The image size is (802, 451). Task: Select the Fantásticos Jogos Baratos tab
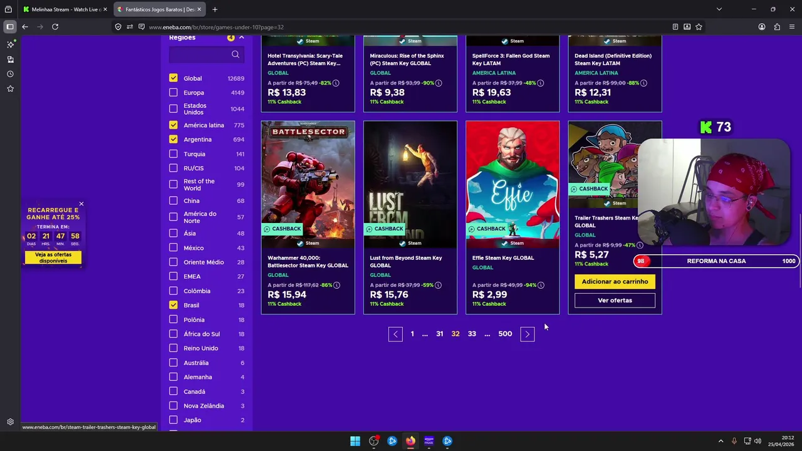point(160,9)
